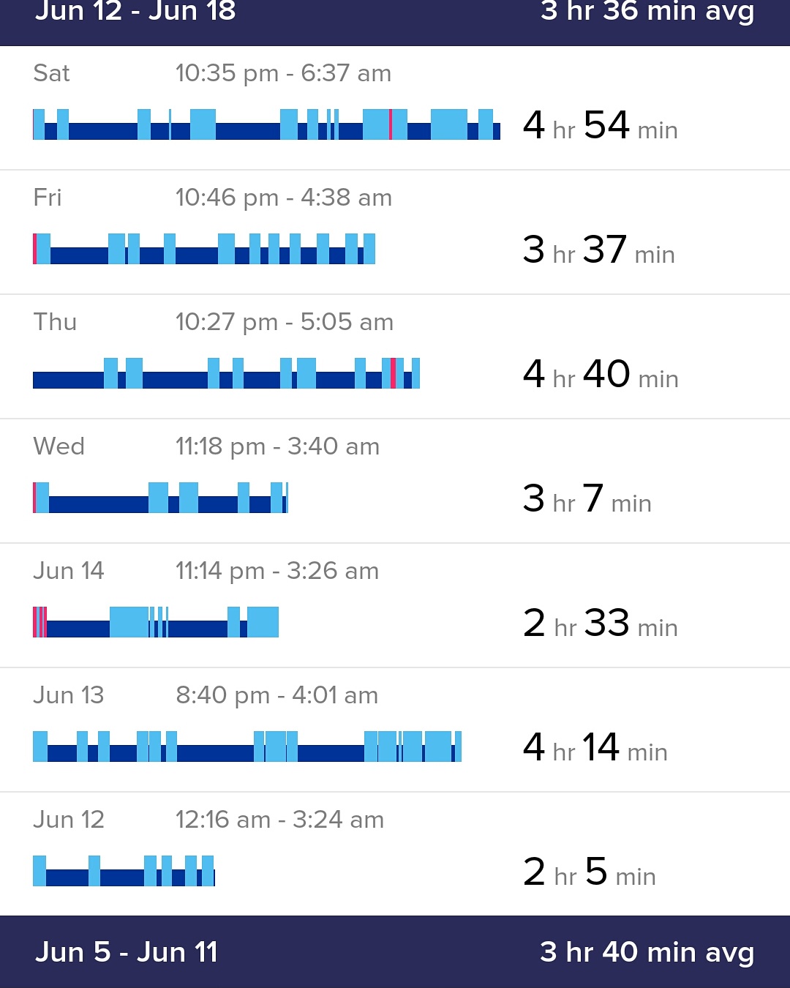Tap Saturday's sleep stages bar graph

click(266, 124)
